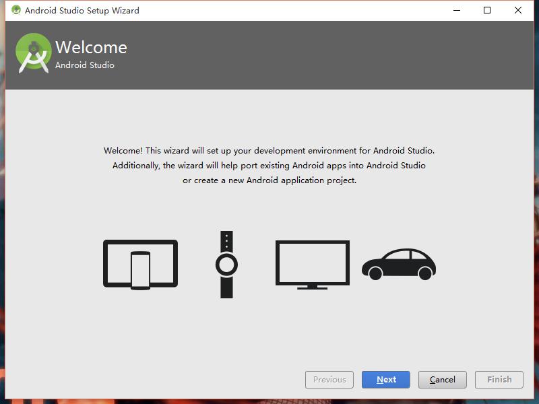Click the "Android Studio Setup Wizard" title text
The height and width of the screenshot is (404, 539).
click(x=82, y=10)
